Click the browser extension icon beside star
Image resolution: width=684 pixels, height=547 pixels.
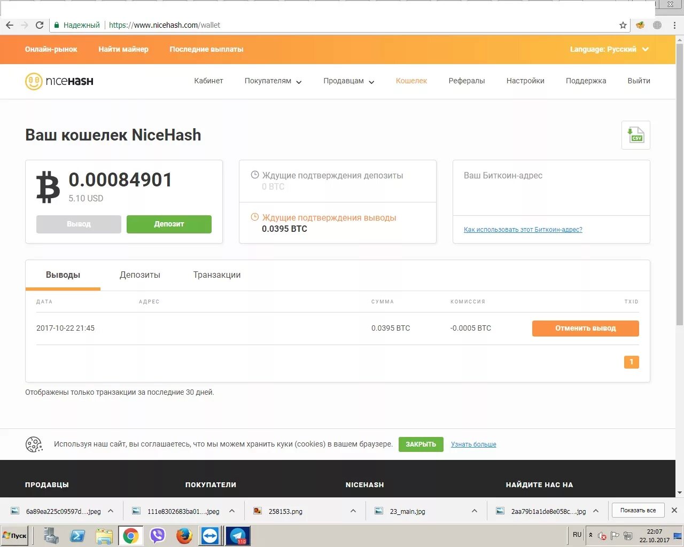pos(640,25)
